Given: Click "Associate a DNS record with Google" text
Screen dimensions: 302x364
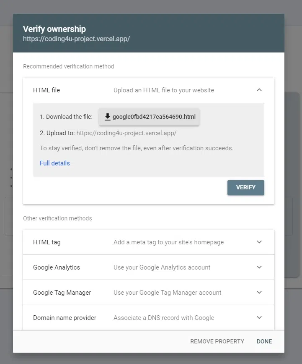Looking at the screenshot, I should (164, 318).
